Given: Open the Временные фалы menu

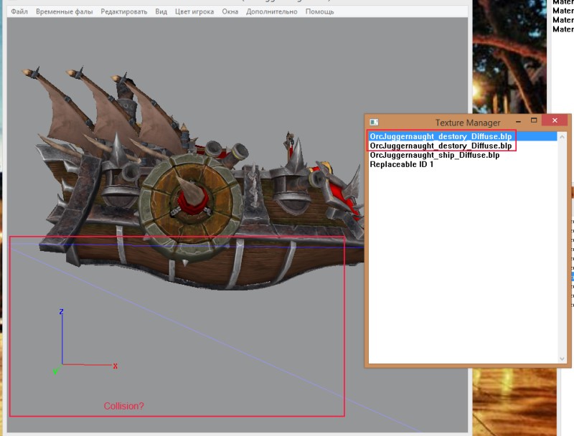Looking at the screenshot, I should click(x=64, y=11).
